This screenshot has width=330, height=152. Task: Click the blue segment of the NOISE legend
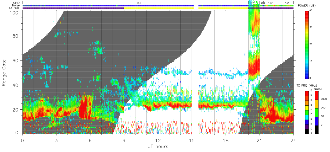[x=317, y=121]
